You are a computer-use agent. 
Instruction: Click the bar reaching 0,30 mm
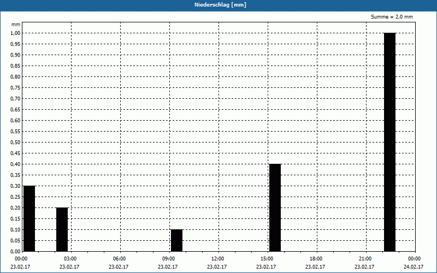29,219
